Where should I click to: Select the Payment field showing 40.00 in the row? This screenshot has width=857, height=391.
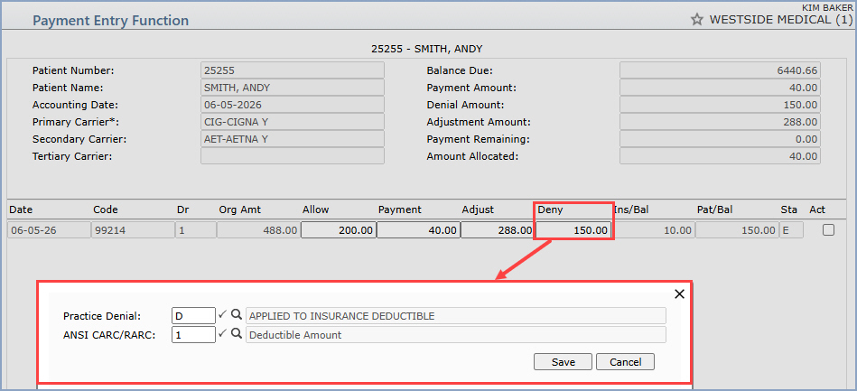pyautogui.click(x=418, y=230)
